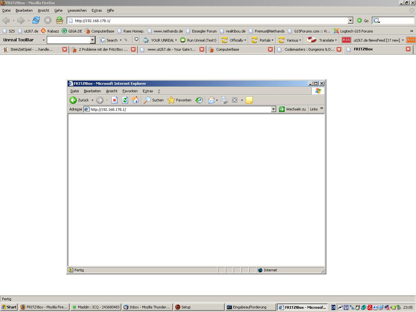
Task: Click the Firefox reload button
Action: click(36, 20)
